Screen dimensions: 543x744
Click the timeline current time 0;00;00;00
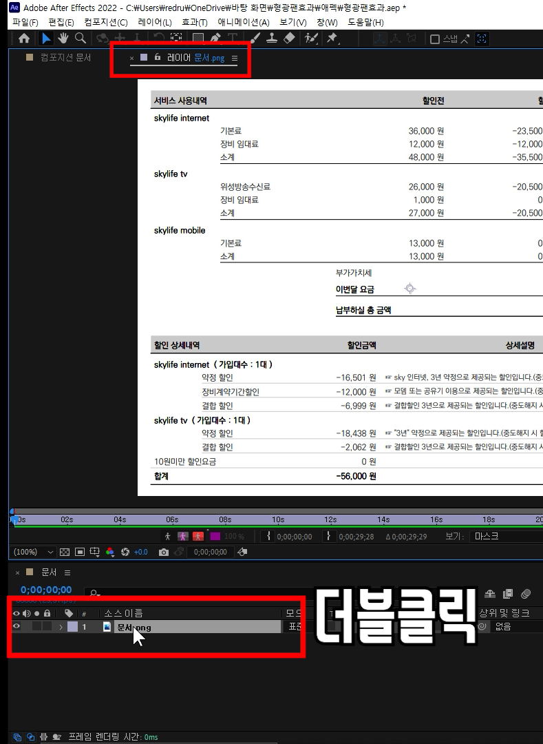[46, 589]
